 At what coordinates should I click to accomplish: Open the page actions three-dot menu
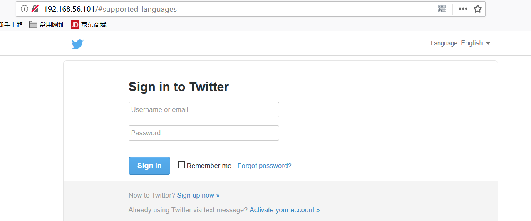coord(463,9)
